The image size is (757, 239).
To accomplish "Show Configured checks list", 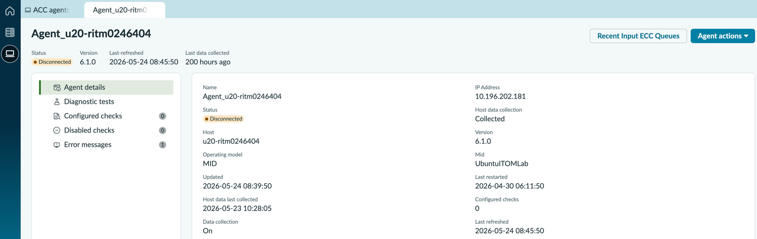I will [x=106, y=116].
